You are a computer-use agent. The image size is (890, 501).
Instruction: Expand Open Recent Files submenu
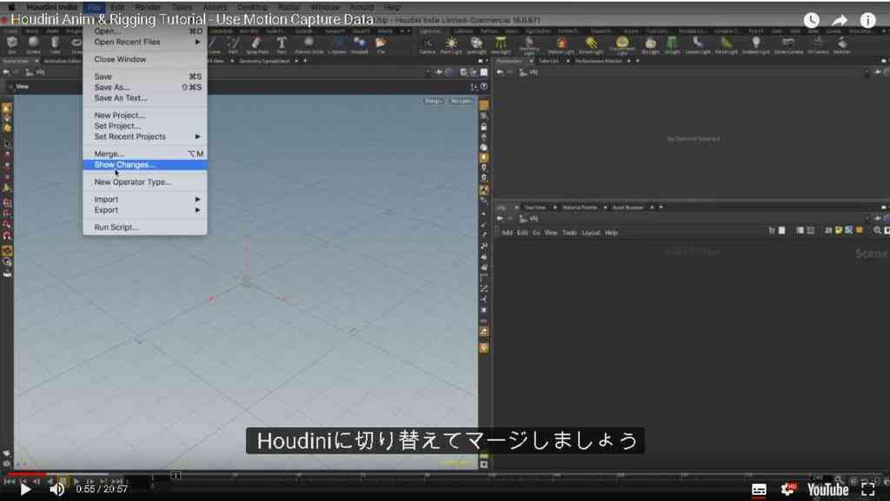pos(145,42)
